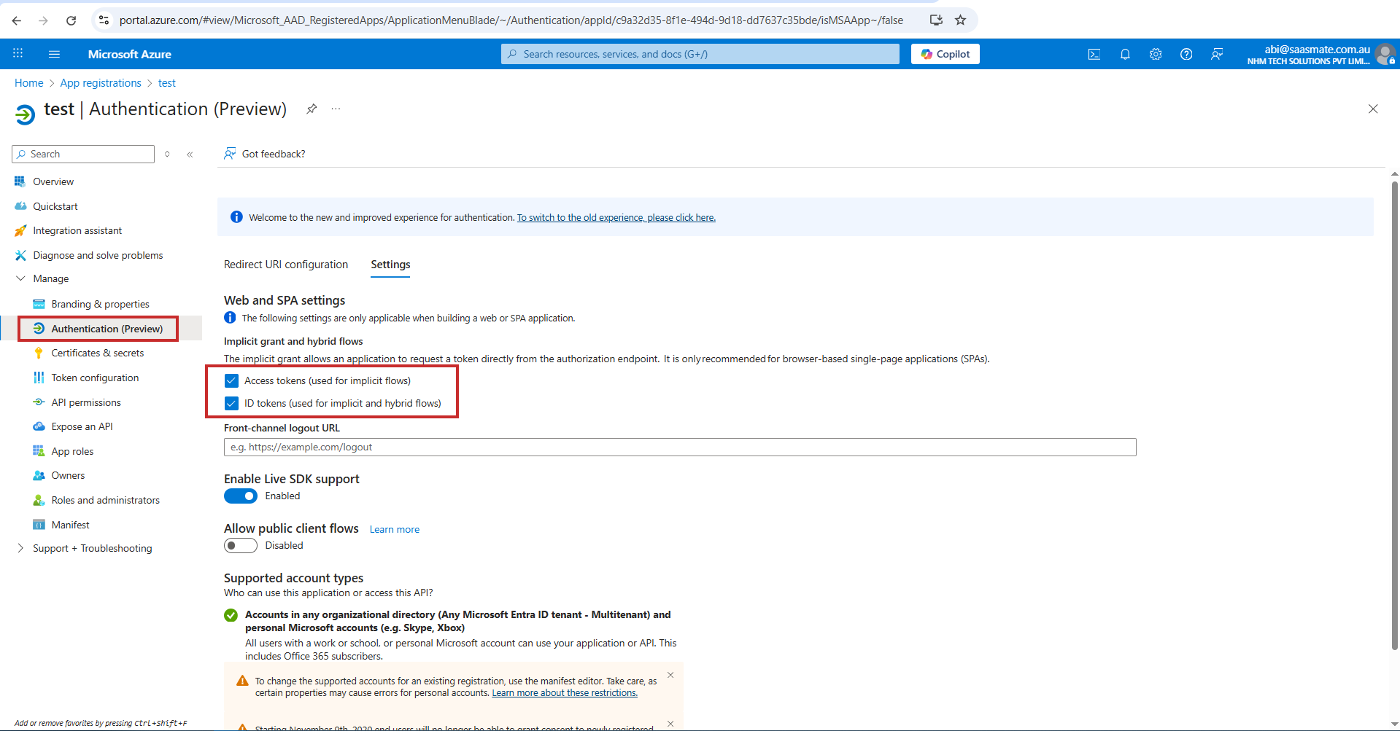Click the feedback icon in the top bar

(1217, 54)
